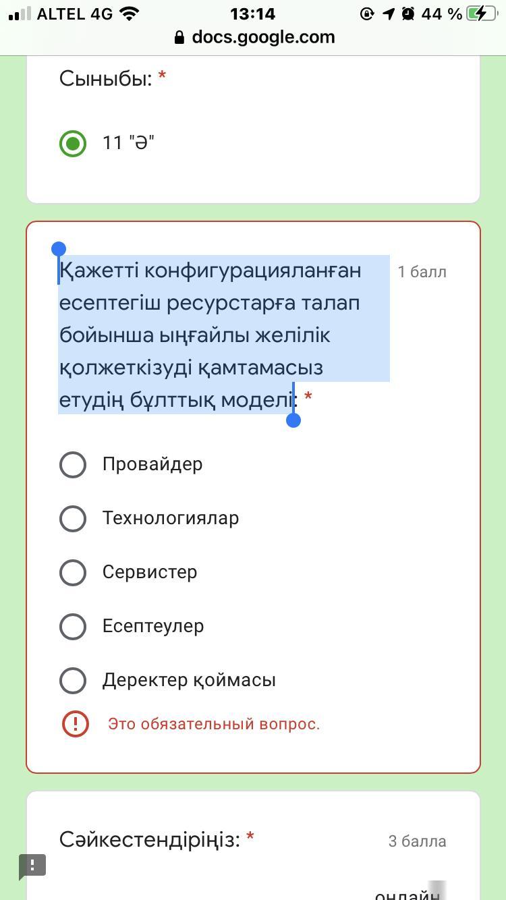Tap the Сәйкестендіріңіз question heading

pyautogui.click(x=150, y=840)
